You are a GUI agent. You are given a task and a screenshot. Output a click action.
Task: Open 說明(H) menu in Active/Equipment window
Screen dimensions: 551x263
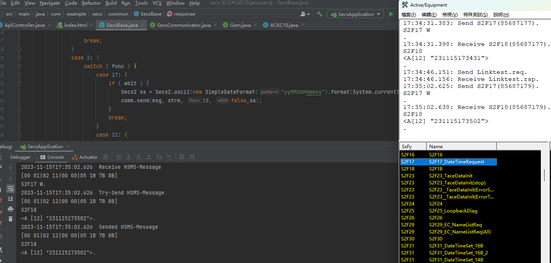click(x=501, y=15)
